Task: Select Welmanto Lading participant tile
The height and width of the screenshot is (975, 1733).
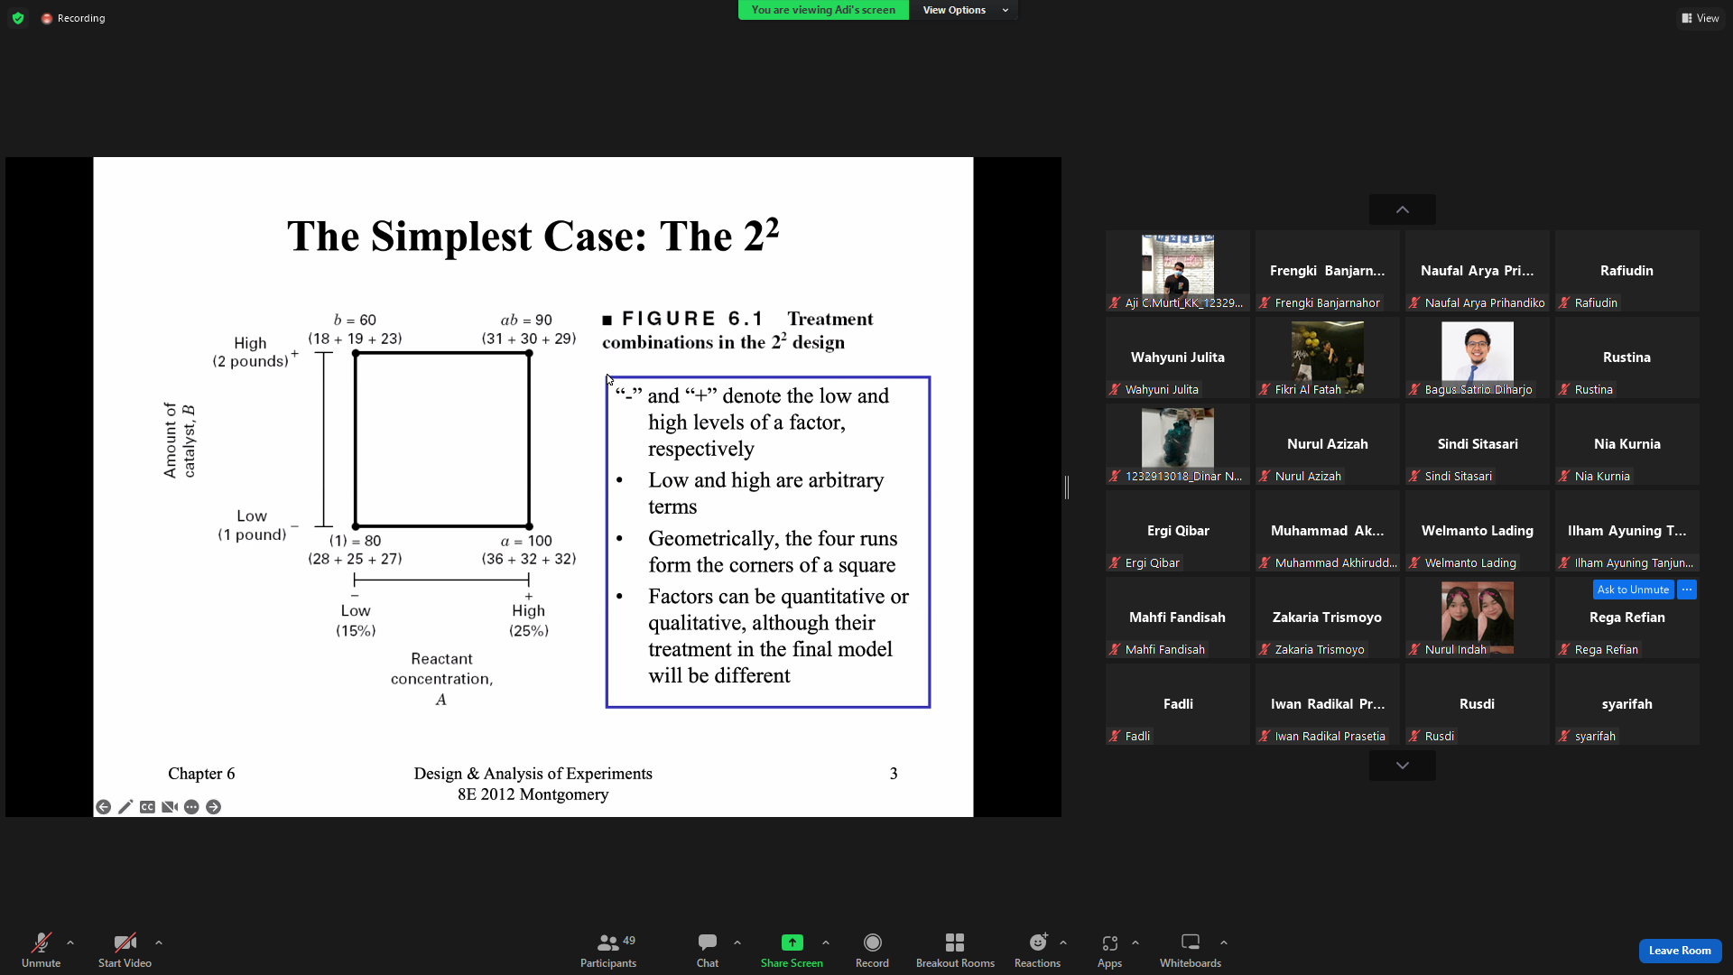Action: point(1477,531)
